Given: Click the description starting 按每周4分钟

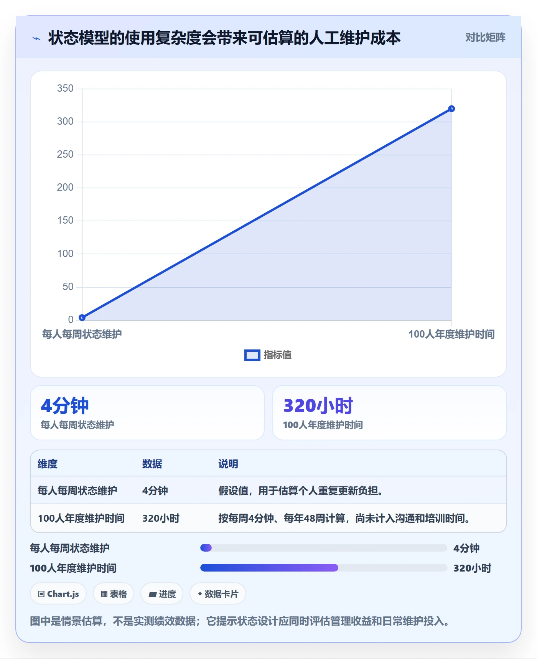Looking at the screenshot, I should (x=345, y=518).
